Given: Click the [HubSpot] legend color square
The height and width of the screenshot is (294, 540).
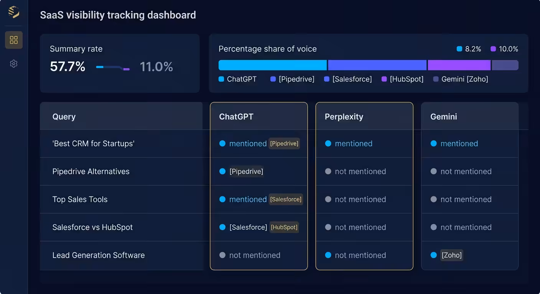Looking at the screenshot, I should (384, 79).
